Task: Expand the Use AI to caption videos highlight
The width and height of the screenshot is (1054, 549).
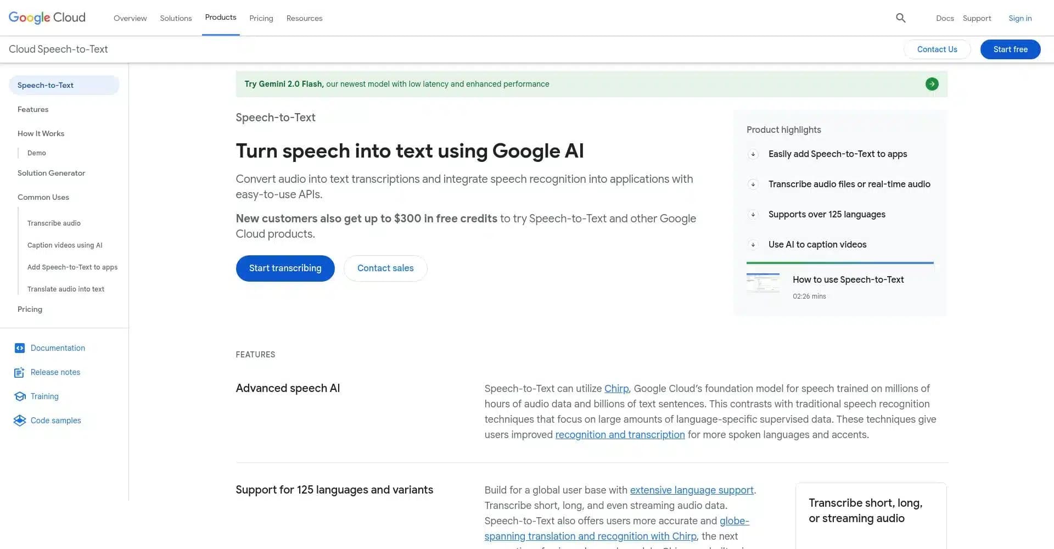Action: tap(753, 245)
